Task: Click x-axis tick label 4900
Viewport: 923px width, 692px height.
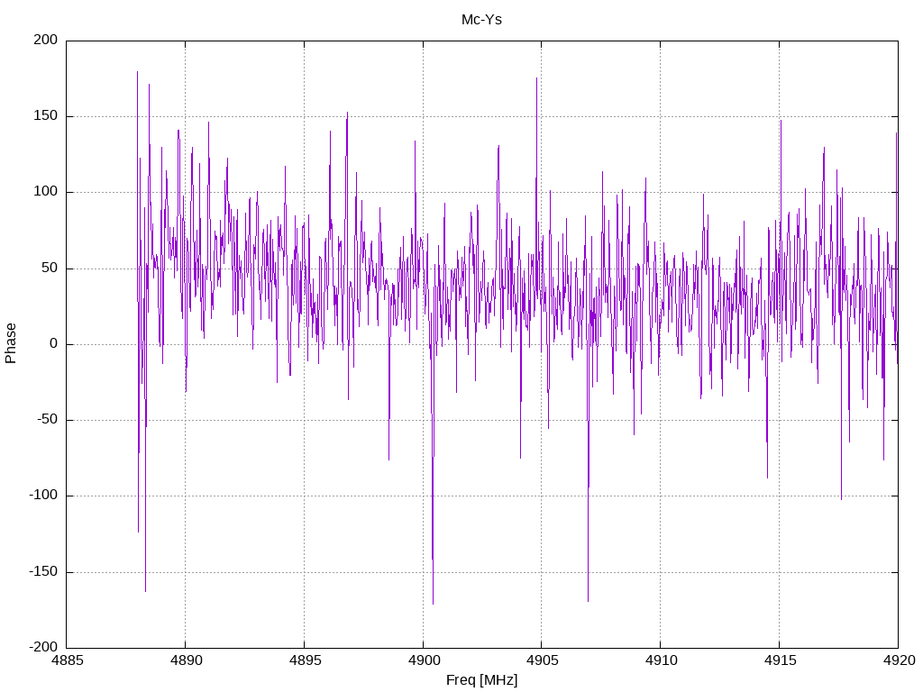Action: (x=424, y=660)
